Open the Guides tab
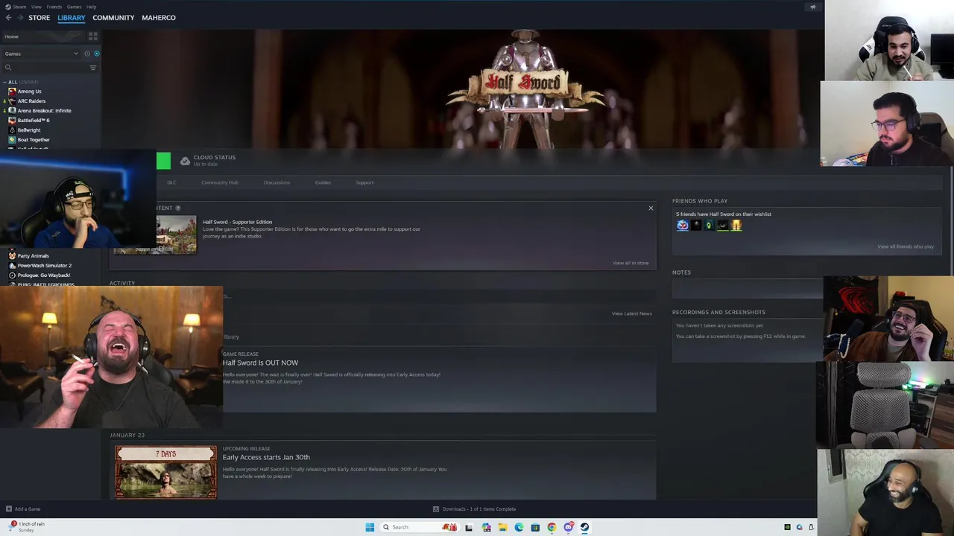This screenshot has width=954, height=536. [x=323, y=182]
